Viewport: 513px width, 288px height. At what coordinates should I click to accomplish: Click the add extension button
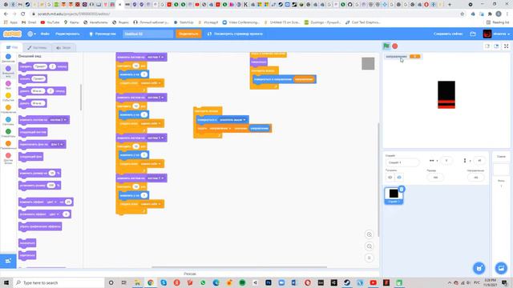8,261
